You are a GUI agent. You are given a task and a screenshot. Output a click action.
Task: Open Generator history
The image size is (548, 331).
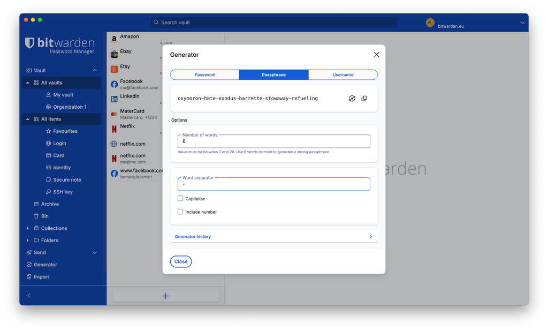[273, 237]
